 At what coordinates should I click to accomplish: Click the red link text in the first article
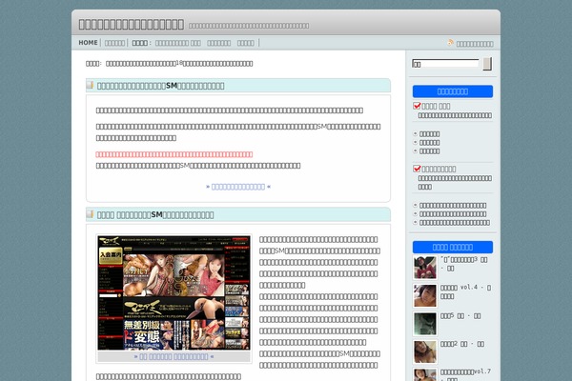point(174,154)
